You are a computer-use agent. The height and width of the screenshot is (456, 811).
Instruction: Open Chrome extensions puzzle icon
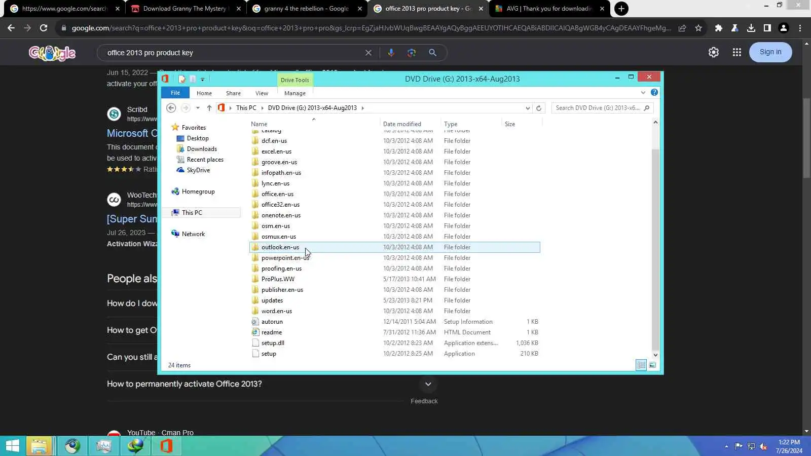[718, 28]
